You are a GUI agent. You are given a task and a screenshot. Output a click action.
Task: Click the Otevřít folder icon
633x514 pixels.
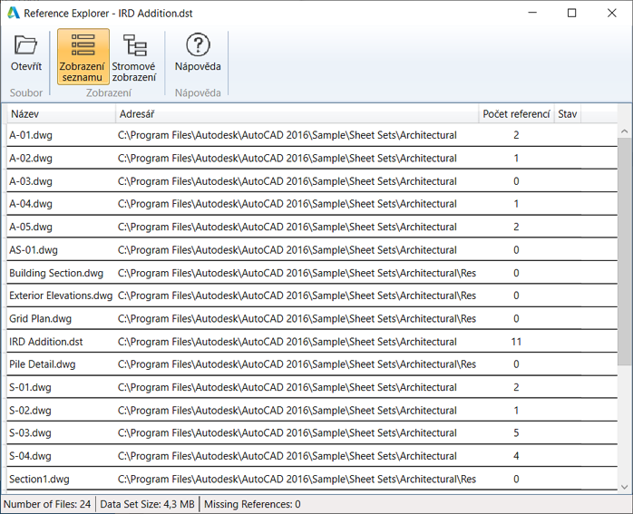25,46
